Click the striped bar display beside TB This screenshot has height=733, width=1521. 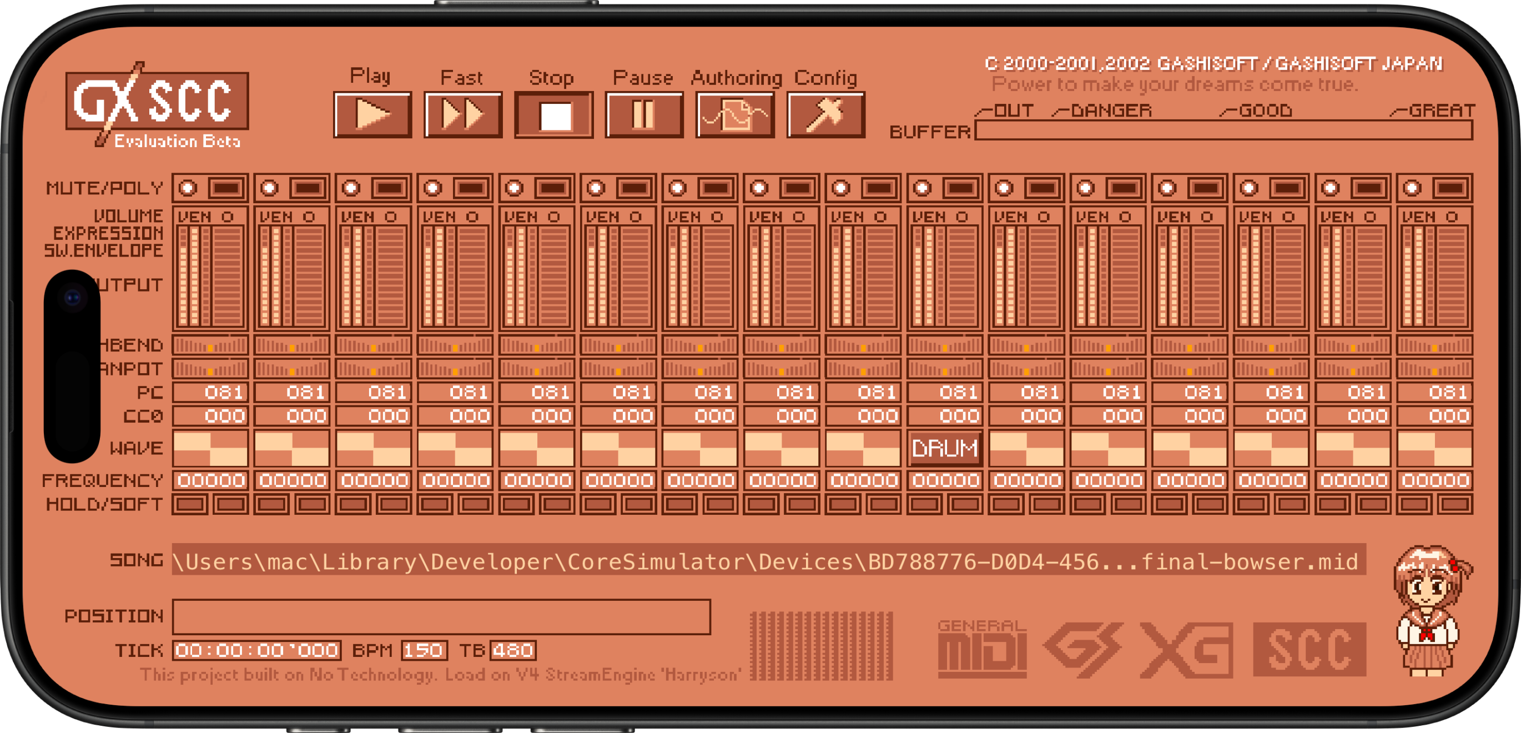tap(822, 646)
